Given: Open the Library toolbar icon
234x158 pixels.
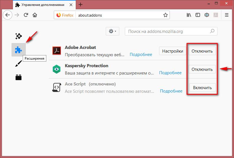Looking at the screenshot, I should point(189,15).
